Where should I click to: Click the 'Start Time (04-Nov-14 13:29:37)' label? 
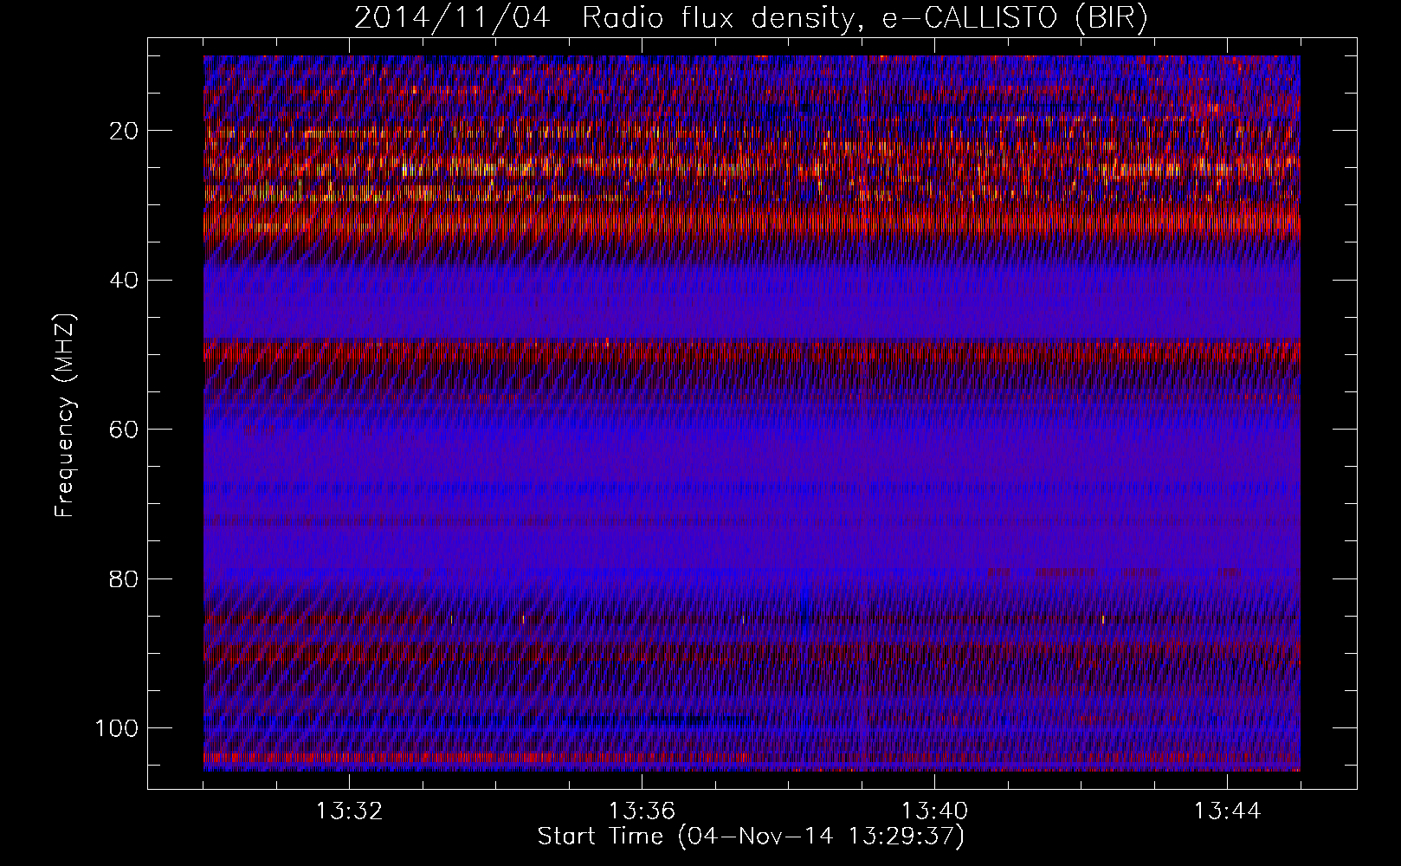click(751, 837)
